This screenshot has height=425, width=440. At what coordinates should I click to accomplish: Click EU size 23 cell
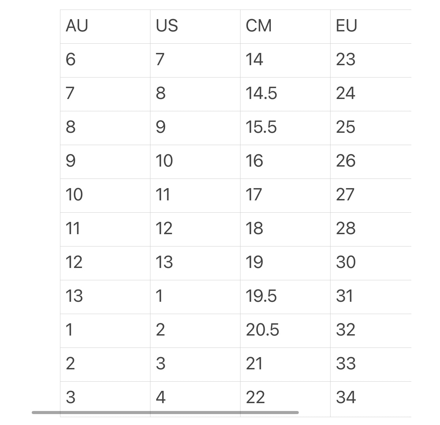click(346, 60)
